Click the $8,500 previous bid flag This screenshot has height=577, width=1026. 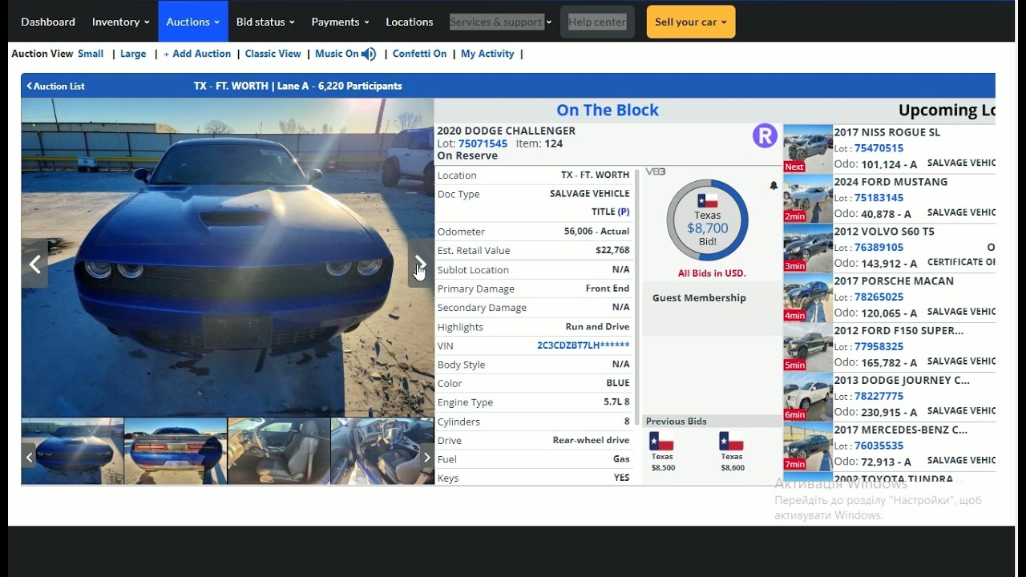tap(661, 442)
